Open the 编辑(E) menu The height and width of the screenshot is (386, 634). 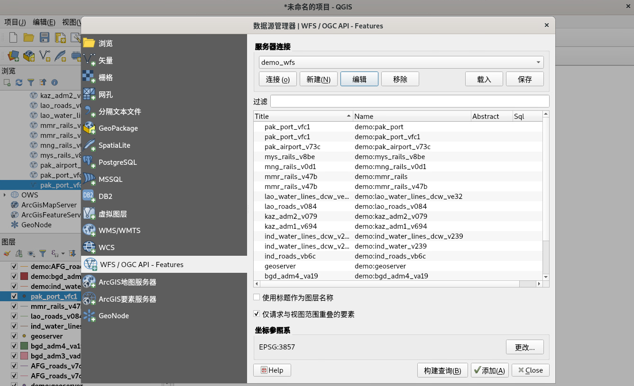tap(44, 22)
